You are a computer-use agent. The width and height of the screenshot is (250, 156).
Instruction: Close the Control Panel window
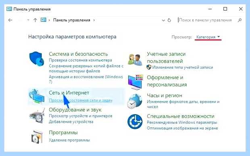point(241,9)
